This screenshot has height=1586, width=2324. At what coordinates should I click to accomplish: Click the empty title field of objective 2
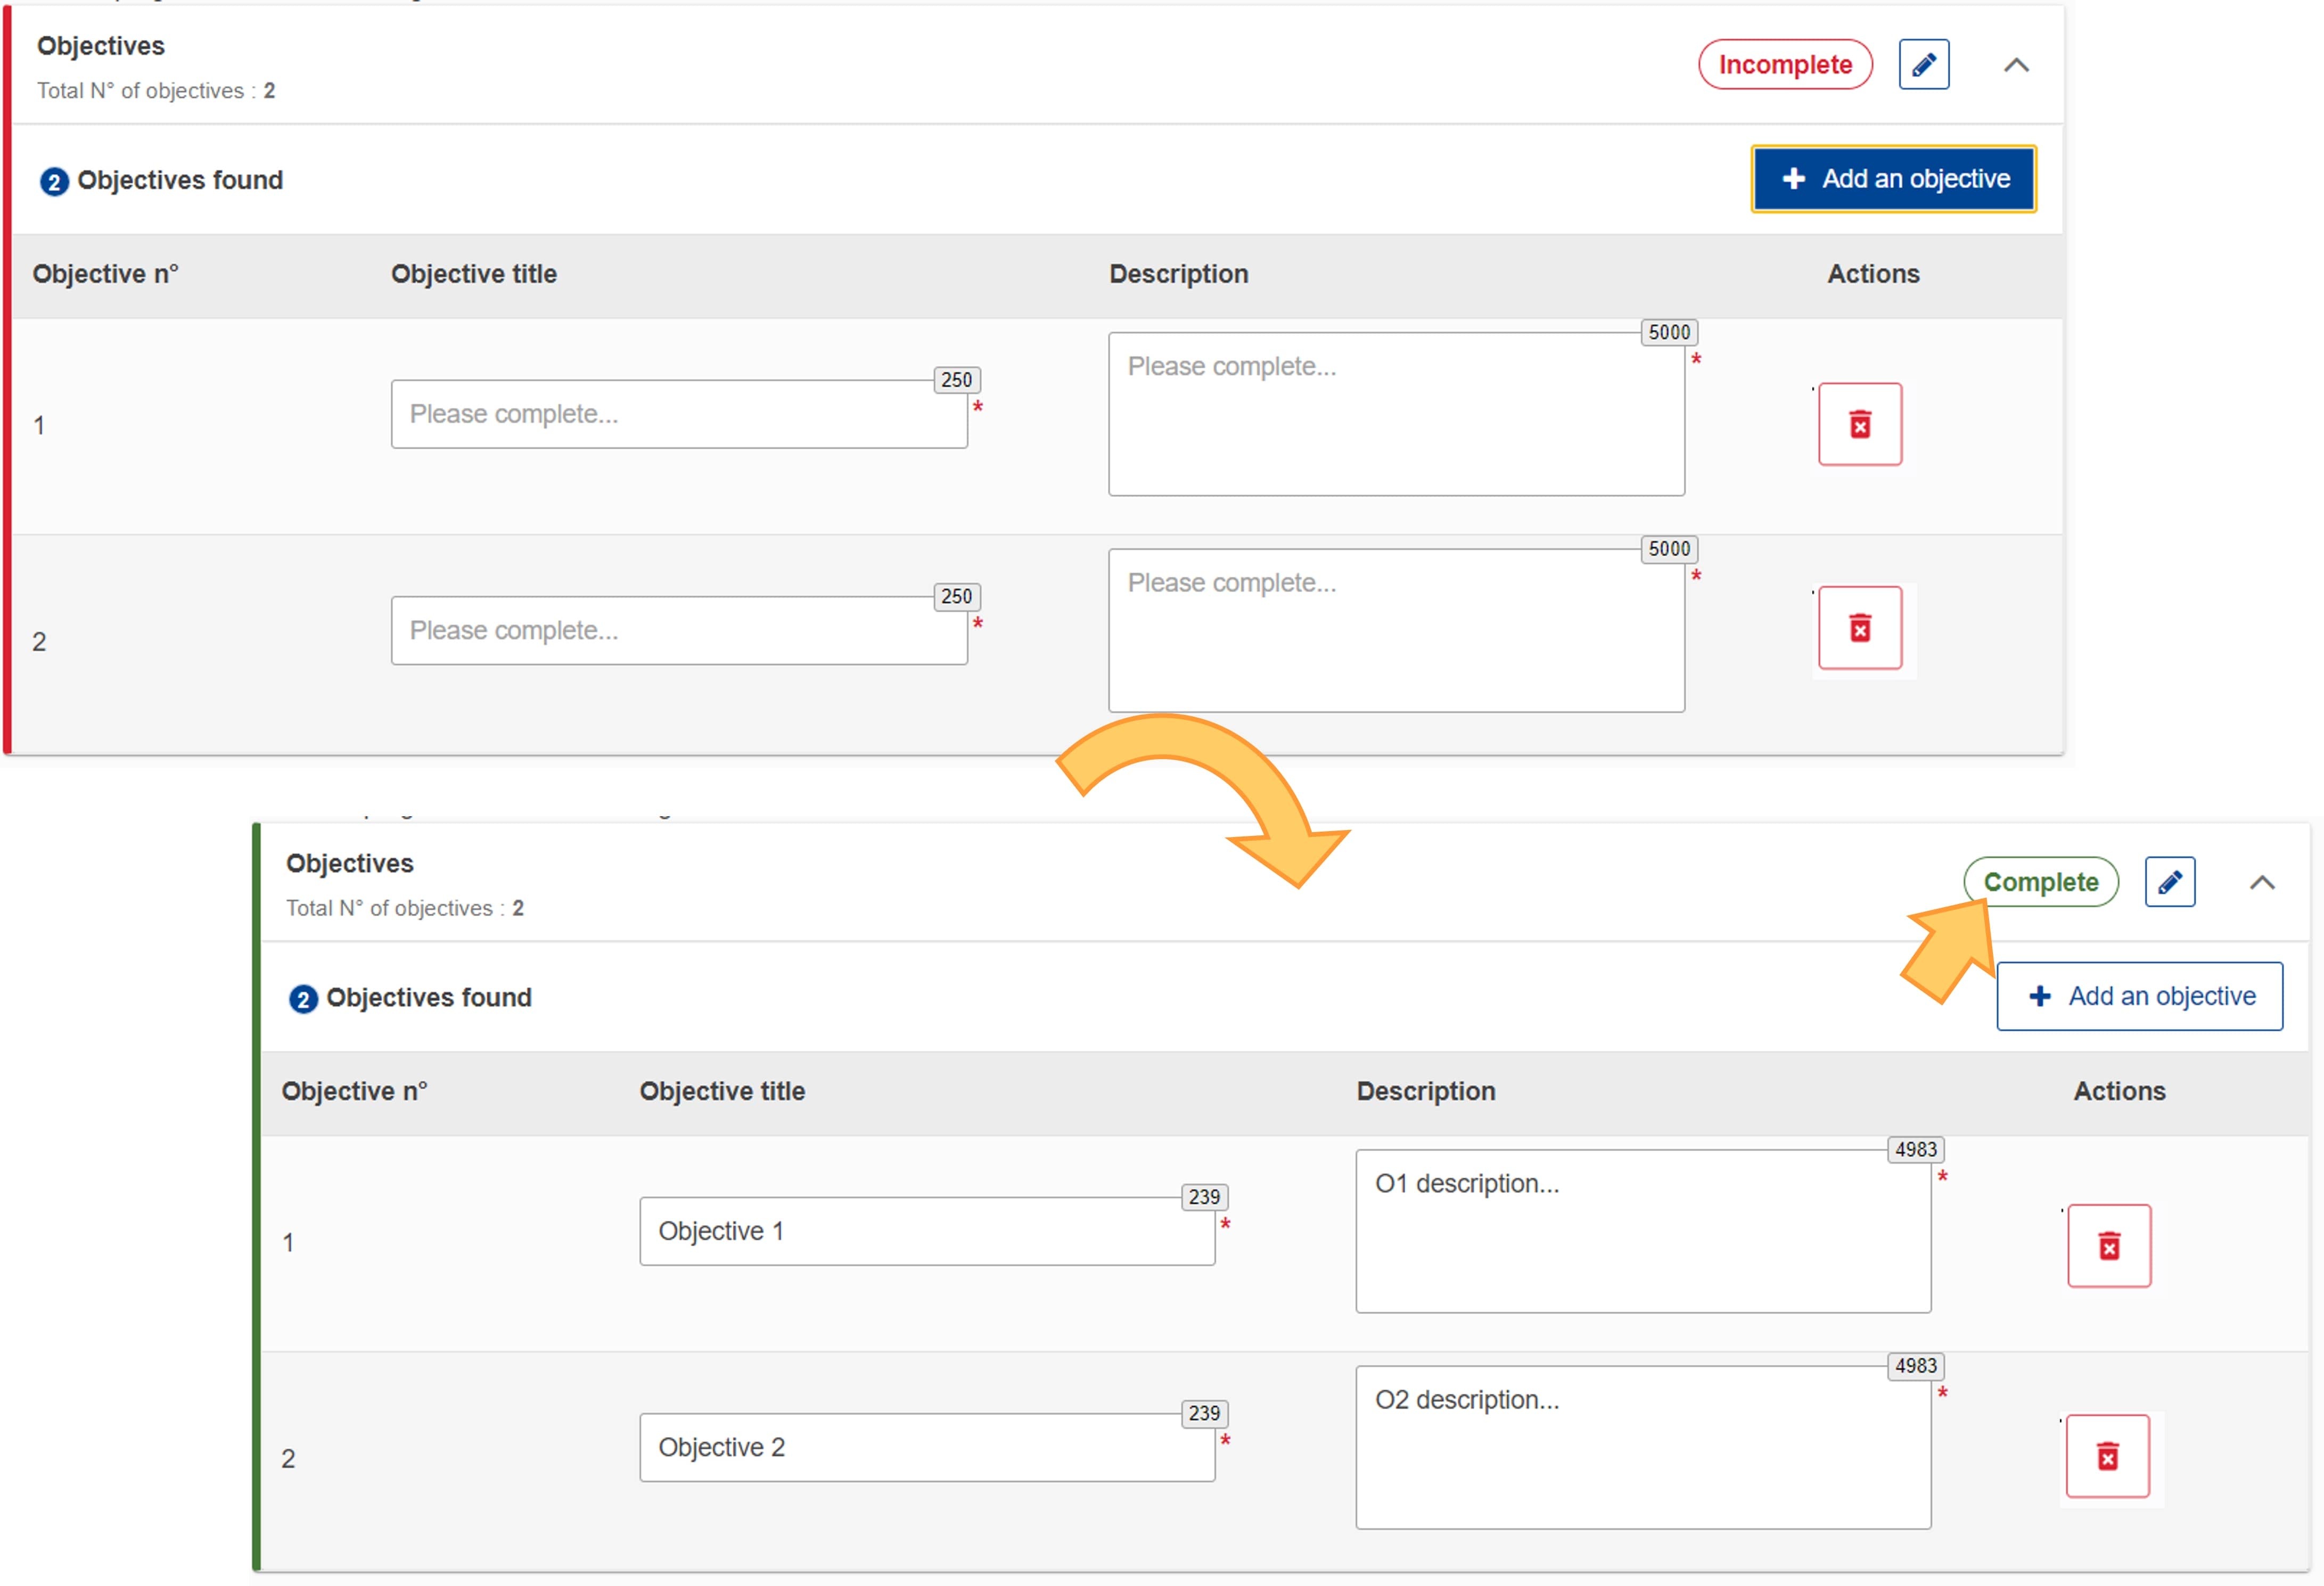tap(679, 631)
